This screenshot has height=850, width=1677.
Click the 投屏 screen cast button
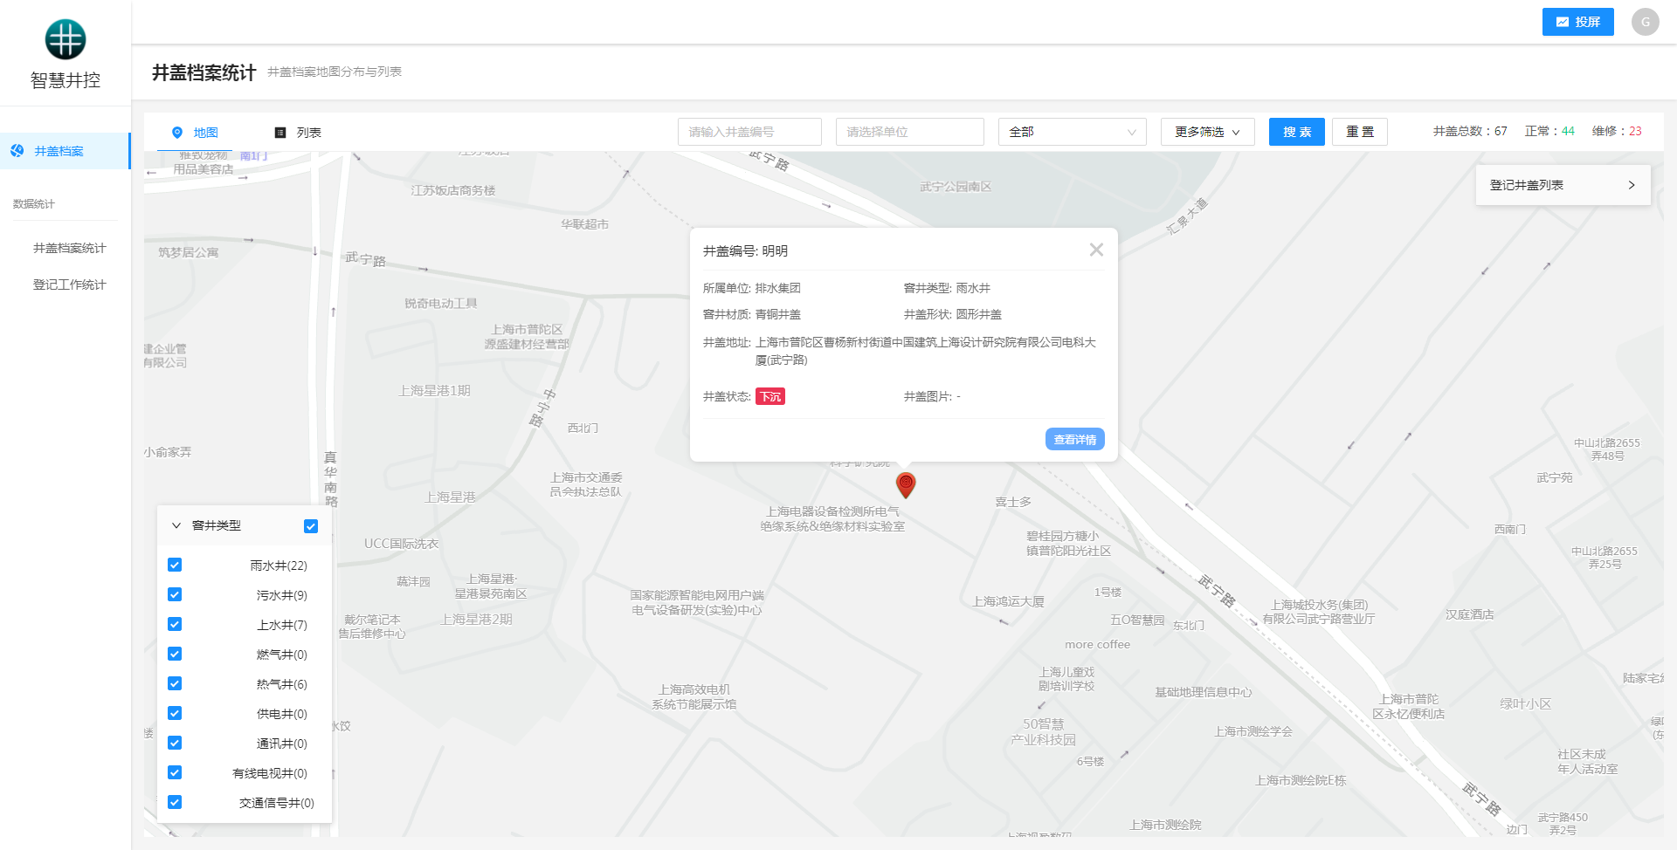1577,22
